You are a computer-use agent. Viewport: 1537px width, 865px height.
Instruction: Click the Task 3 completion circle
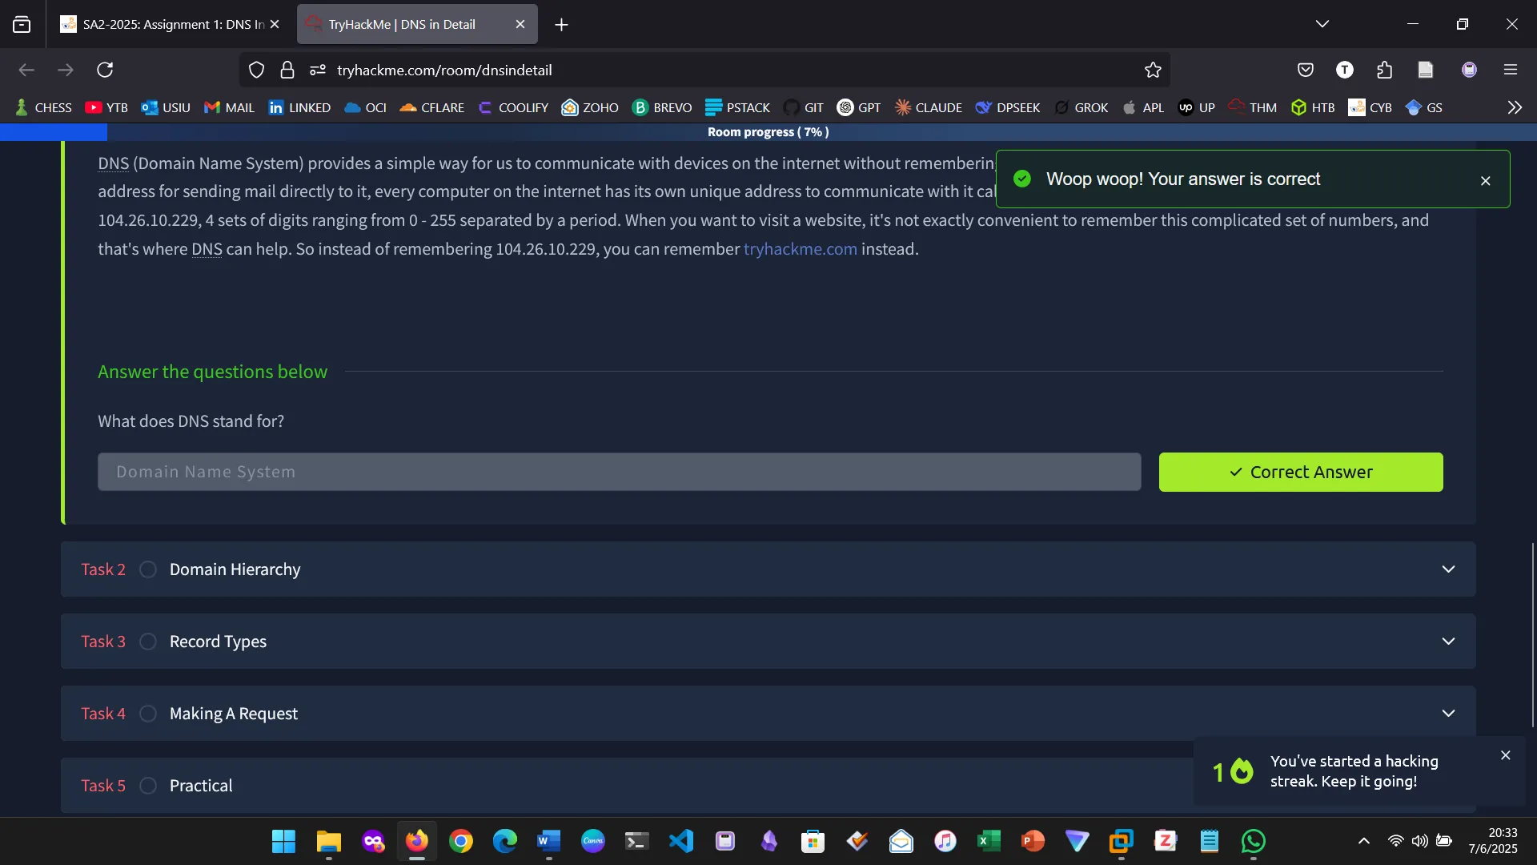tap(147, 642)
